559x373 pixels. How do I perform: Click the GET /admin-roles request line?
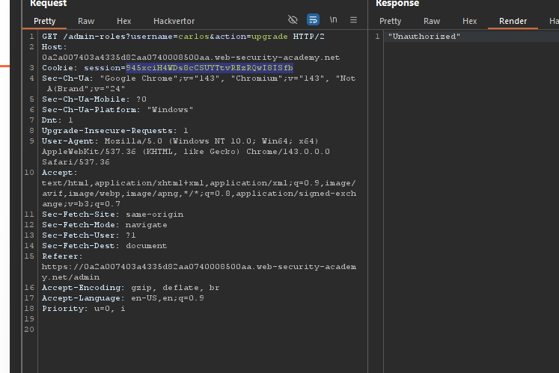click(x=183, y=37)
